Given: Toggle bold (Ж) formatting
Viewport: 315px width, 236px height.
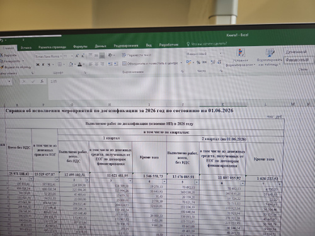Looking at the screenshot, I should click(x=38, y=65).
